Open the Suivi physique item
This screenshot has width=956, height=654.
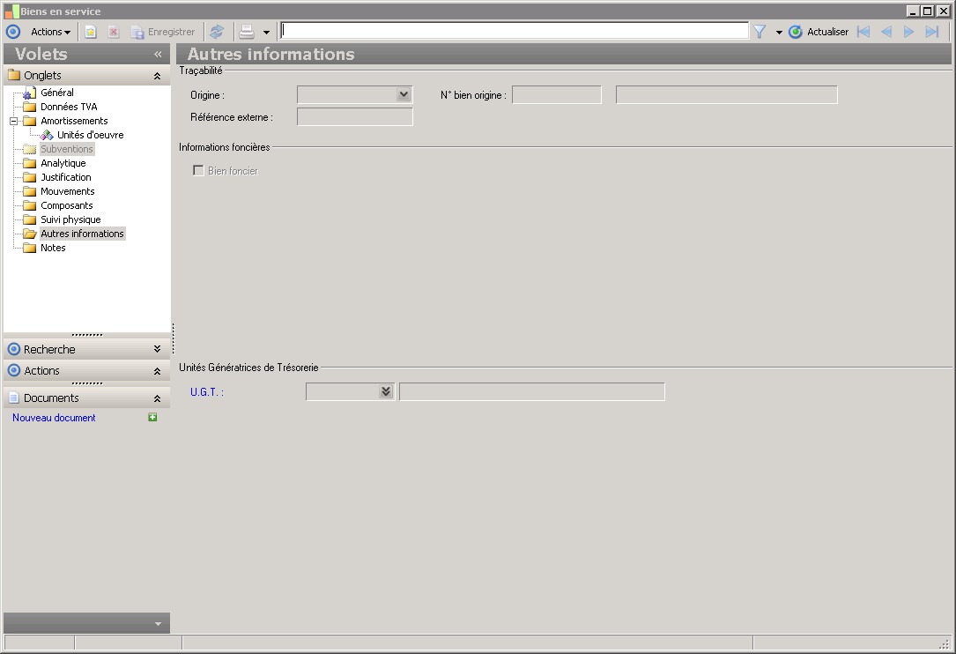pos(70,219)
